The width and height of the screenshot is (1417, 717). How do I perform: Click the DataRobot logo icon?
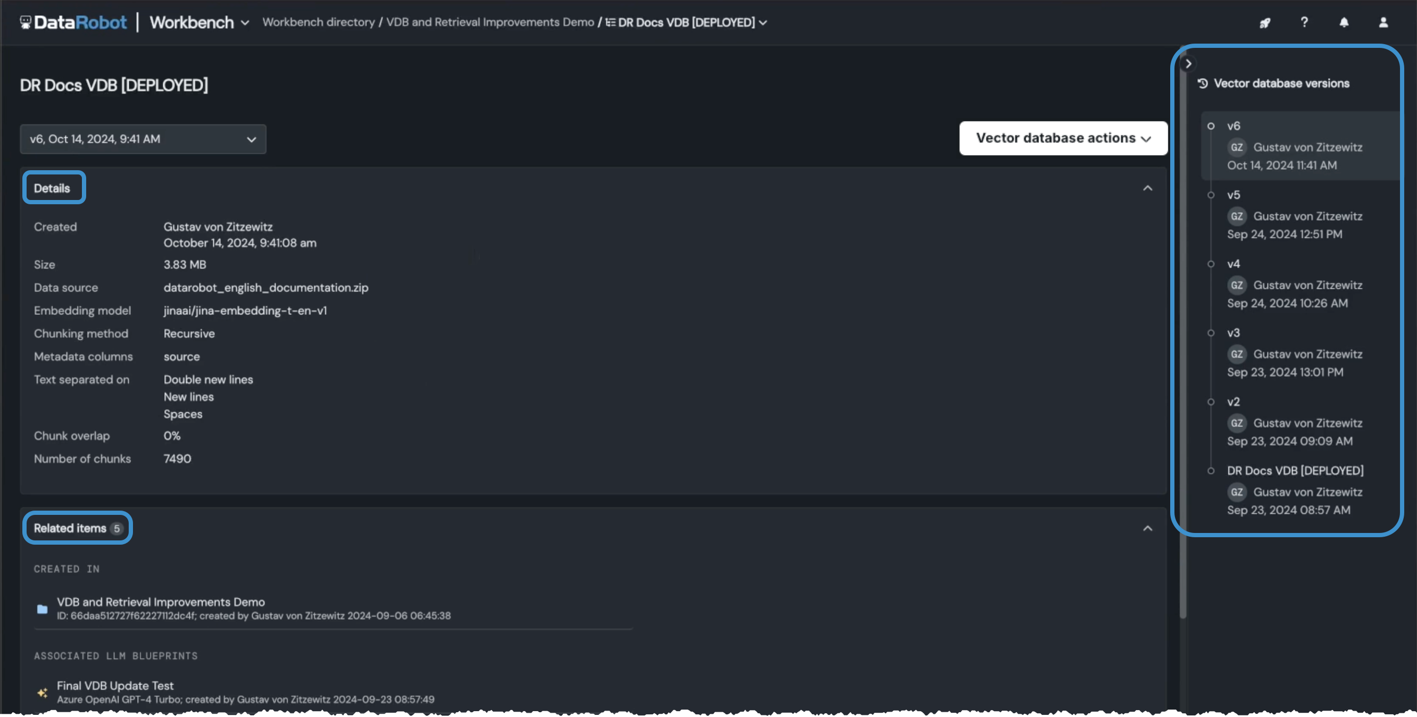26,22
